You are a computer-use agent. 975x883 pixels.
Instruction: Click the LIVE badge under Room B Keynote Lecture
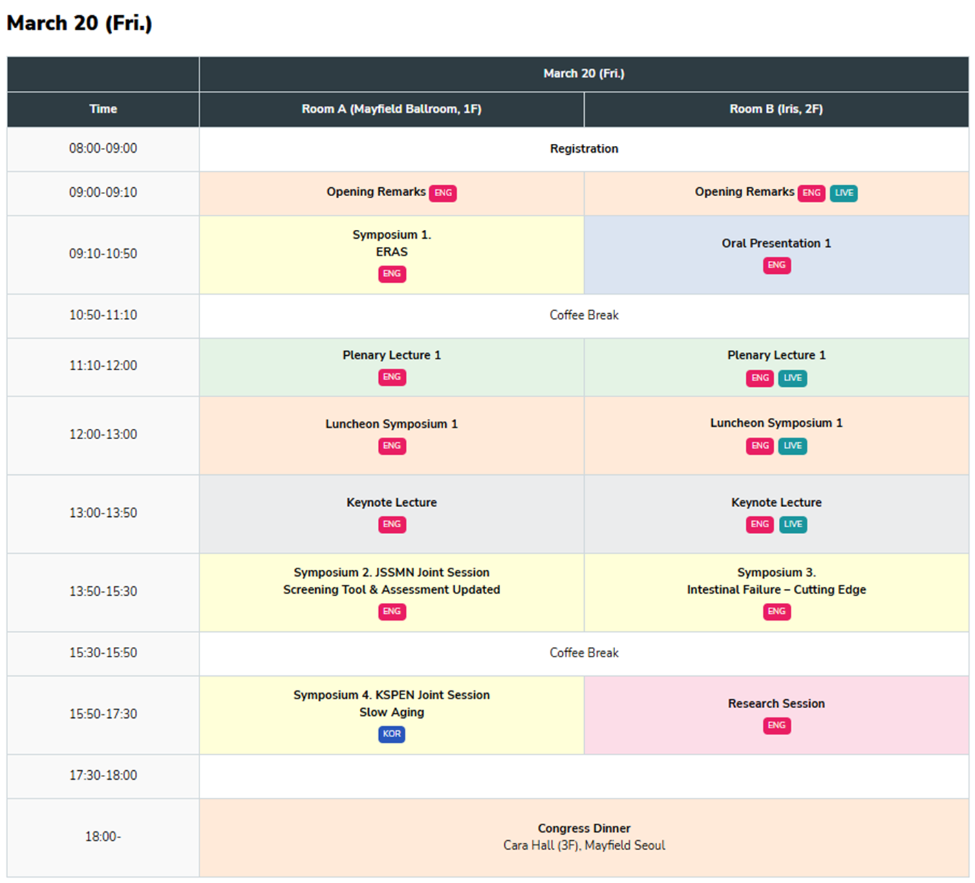[793, 524]
